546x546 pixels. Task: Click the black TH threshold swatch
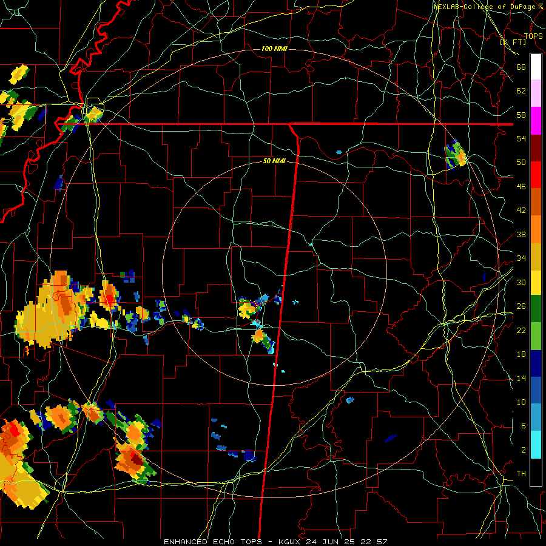(536, 472)
